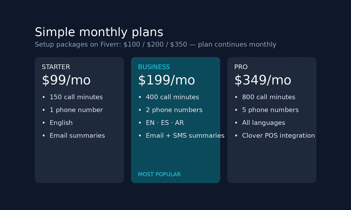Click the $199/mo price

pyautogui.click(x=166, y=80)
